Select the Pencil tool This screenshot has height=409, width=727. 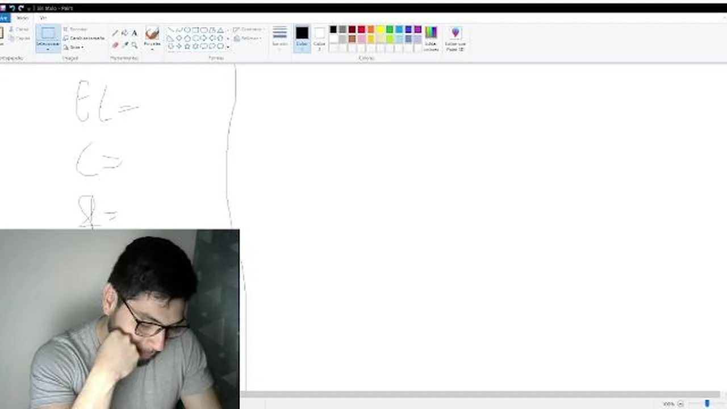click(x=115, y=33)
